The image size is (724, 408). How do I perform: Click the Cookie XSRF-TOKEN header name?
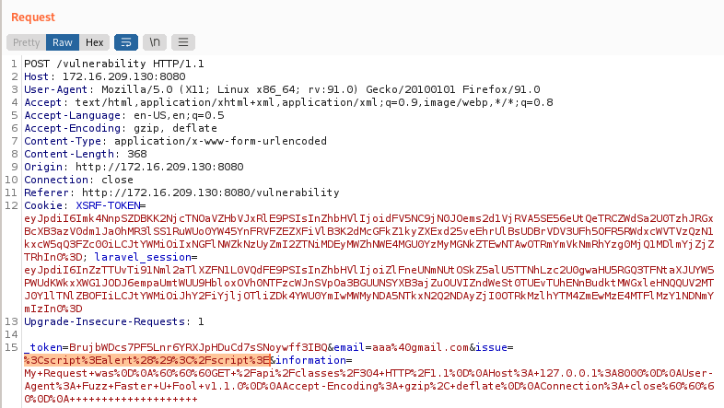point(103,205)
